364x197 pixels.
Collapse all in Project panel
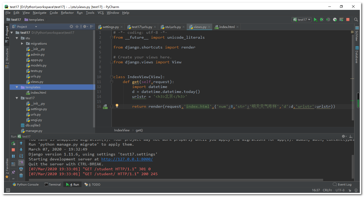point(77,26)
